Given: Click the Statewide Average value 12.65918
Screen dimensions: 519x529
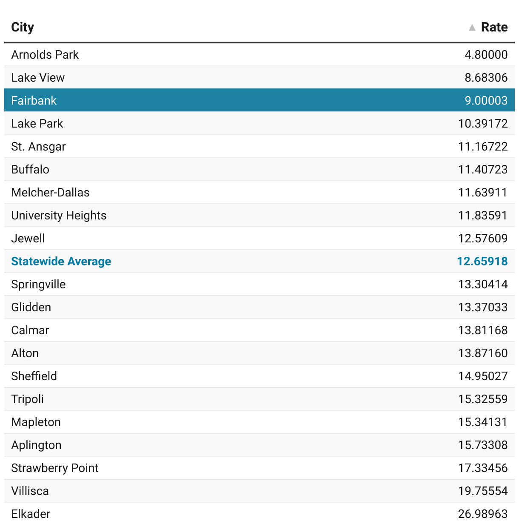Looking at the screenshot, I should tap(482, 262).
